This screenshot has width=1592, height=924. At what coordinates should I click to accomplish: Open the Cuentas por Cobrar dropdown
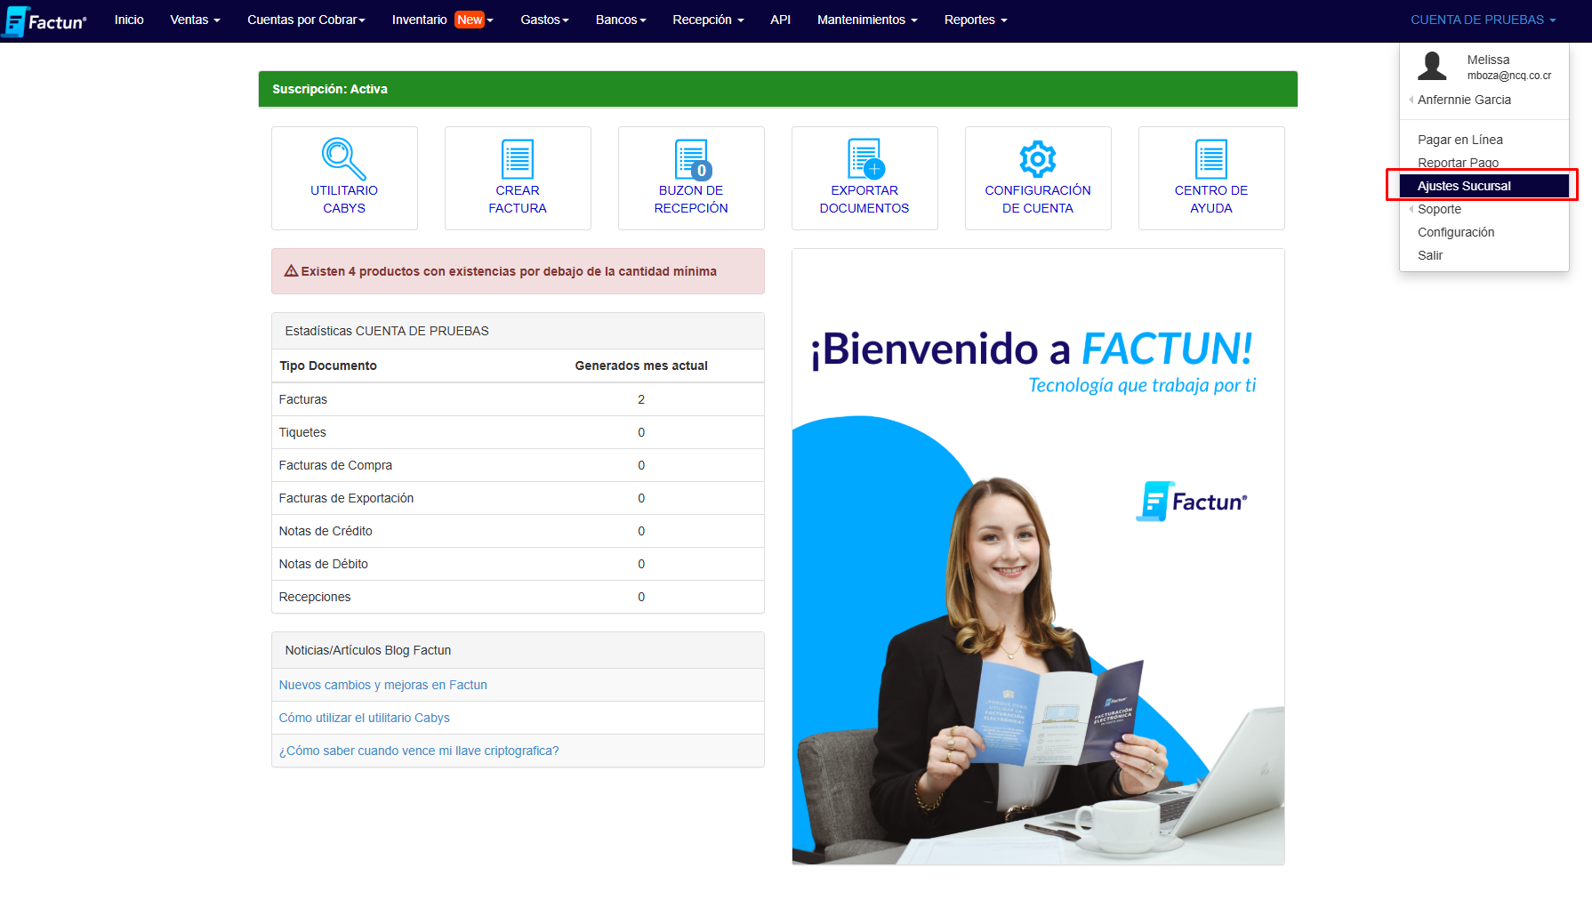(x=306, y=20)
